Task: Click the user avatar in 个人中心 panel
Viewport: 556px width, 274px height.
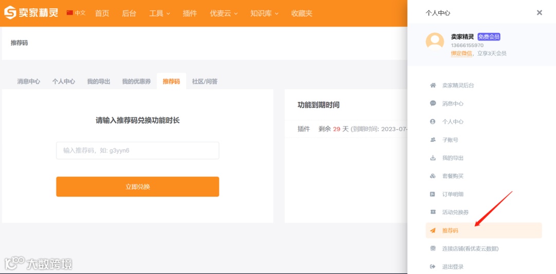Action: 435,42
